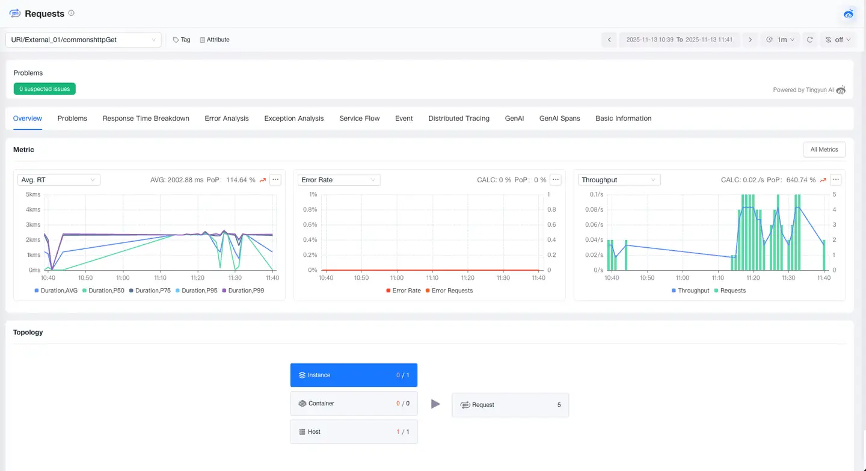866x471 pixels.
Task: Toggle auto-refresh from off
Action: (838, 40)
